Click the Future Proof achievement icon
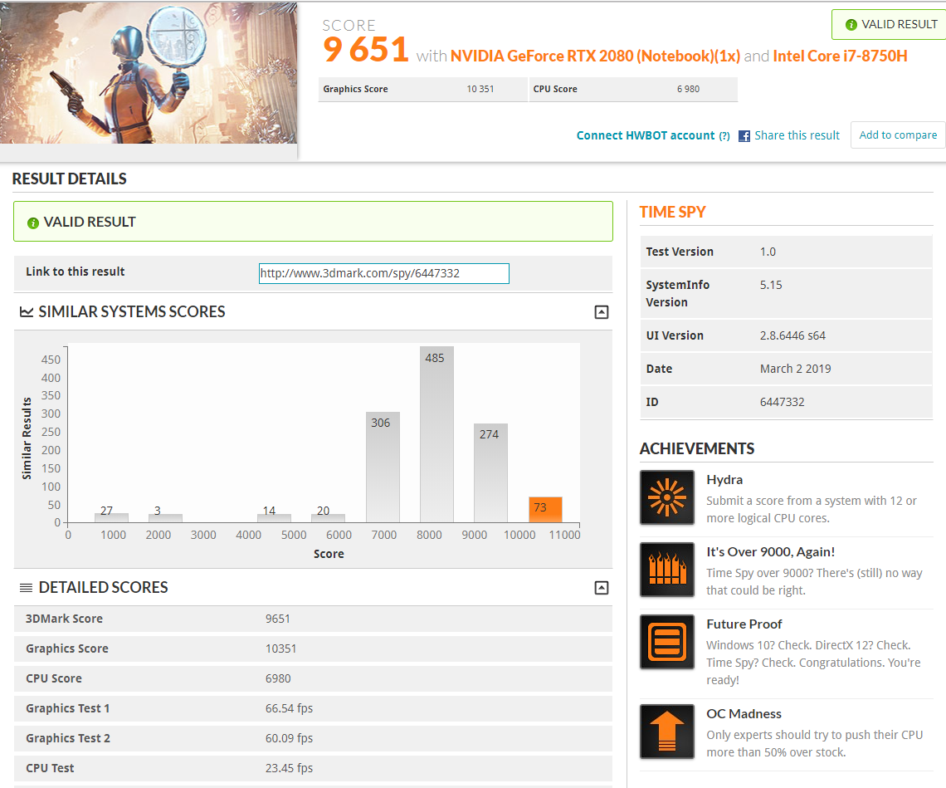Screen dimensions: 946x788 666,642
